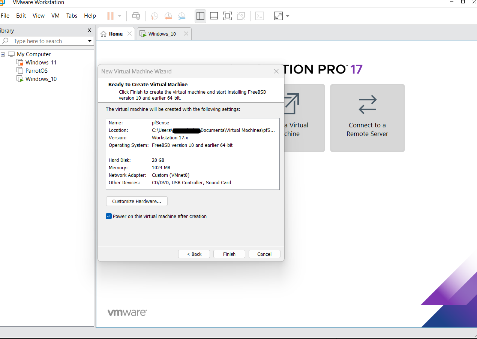Open the Tabs menu
The width and height of the screenshot is (477, 339).
click(72, 16)
